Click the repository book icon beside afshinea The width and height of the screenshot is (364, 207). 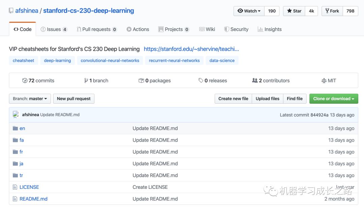(11, 11)
